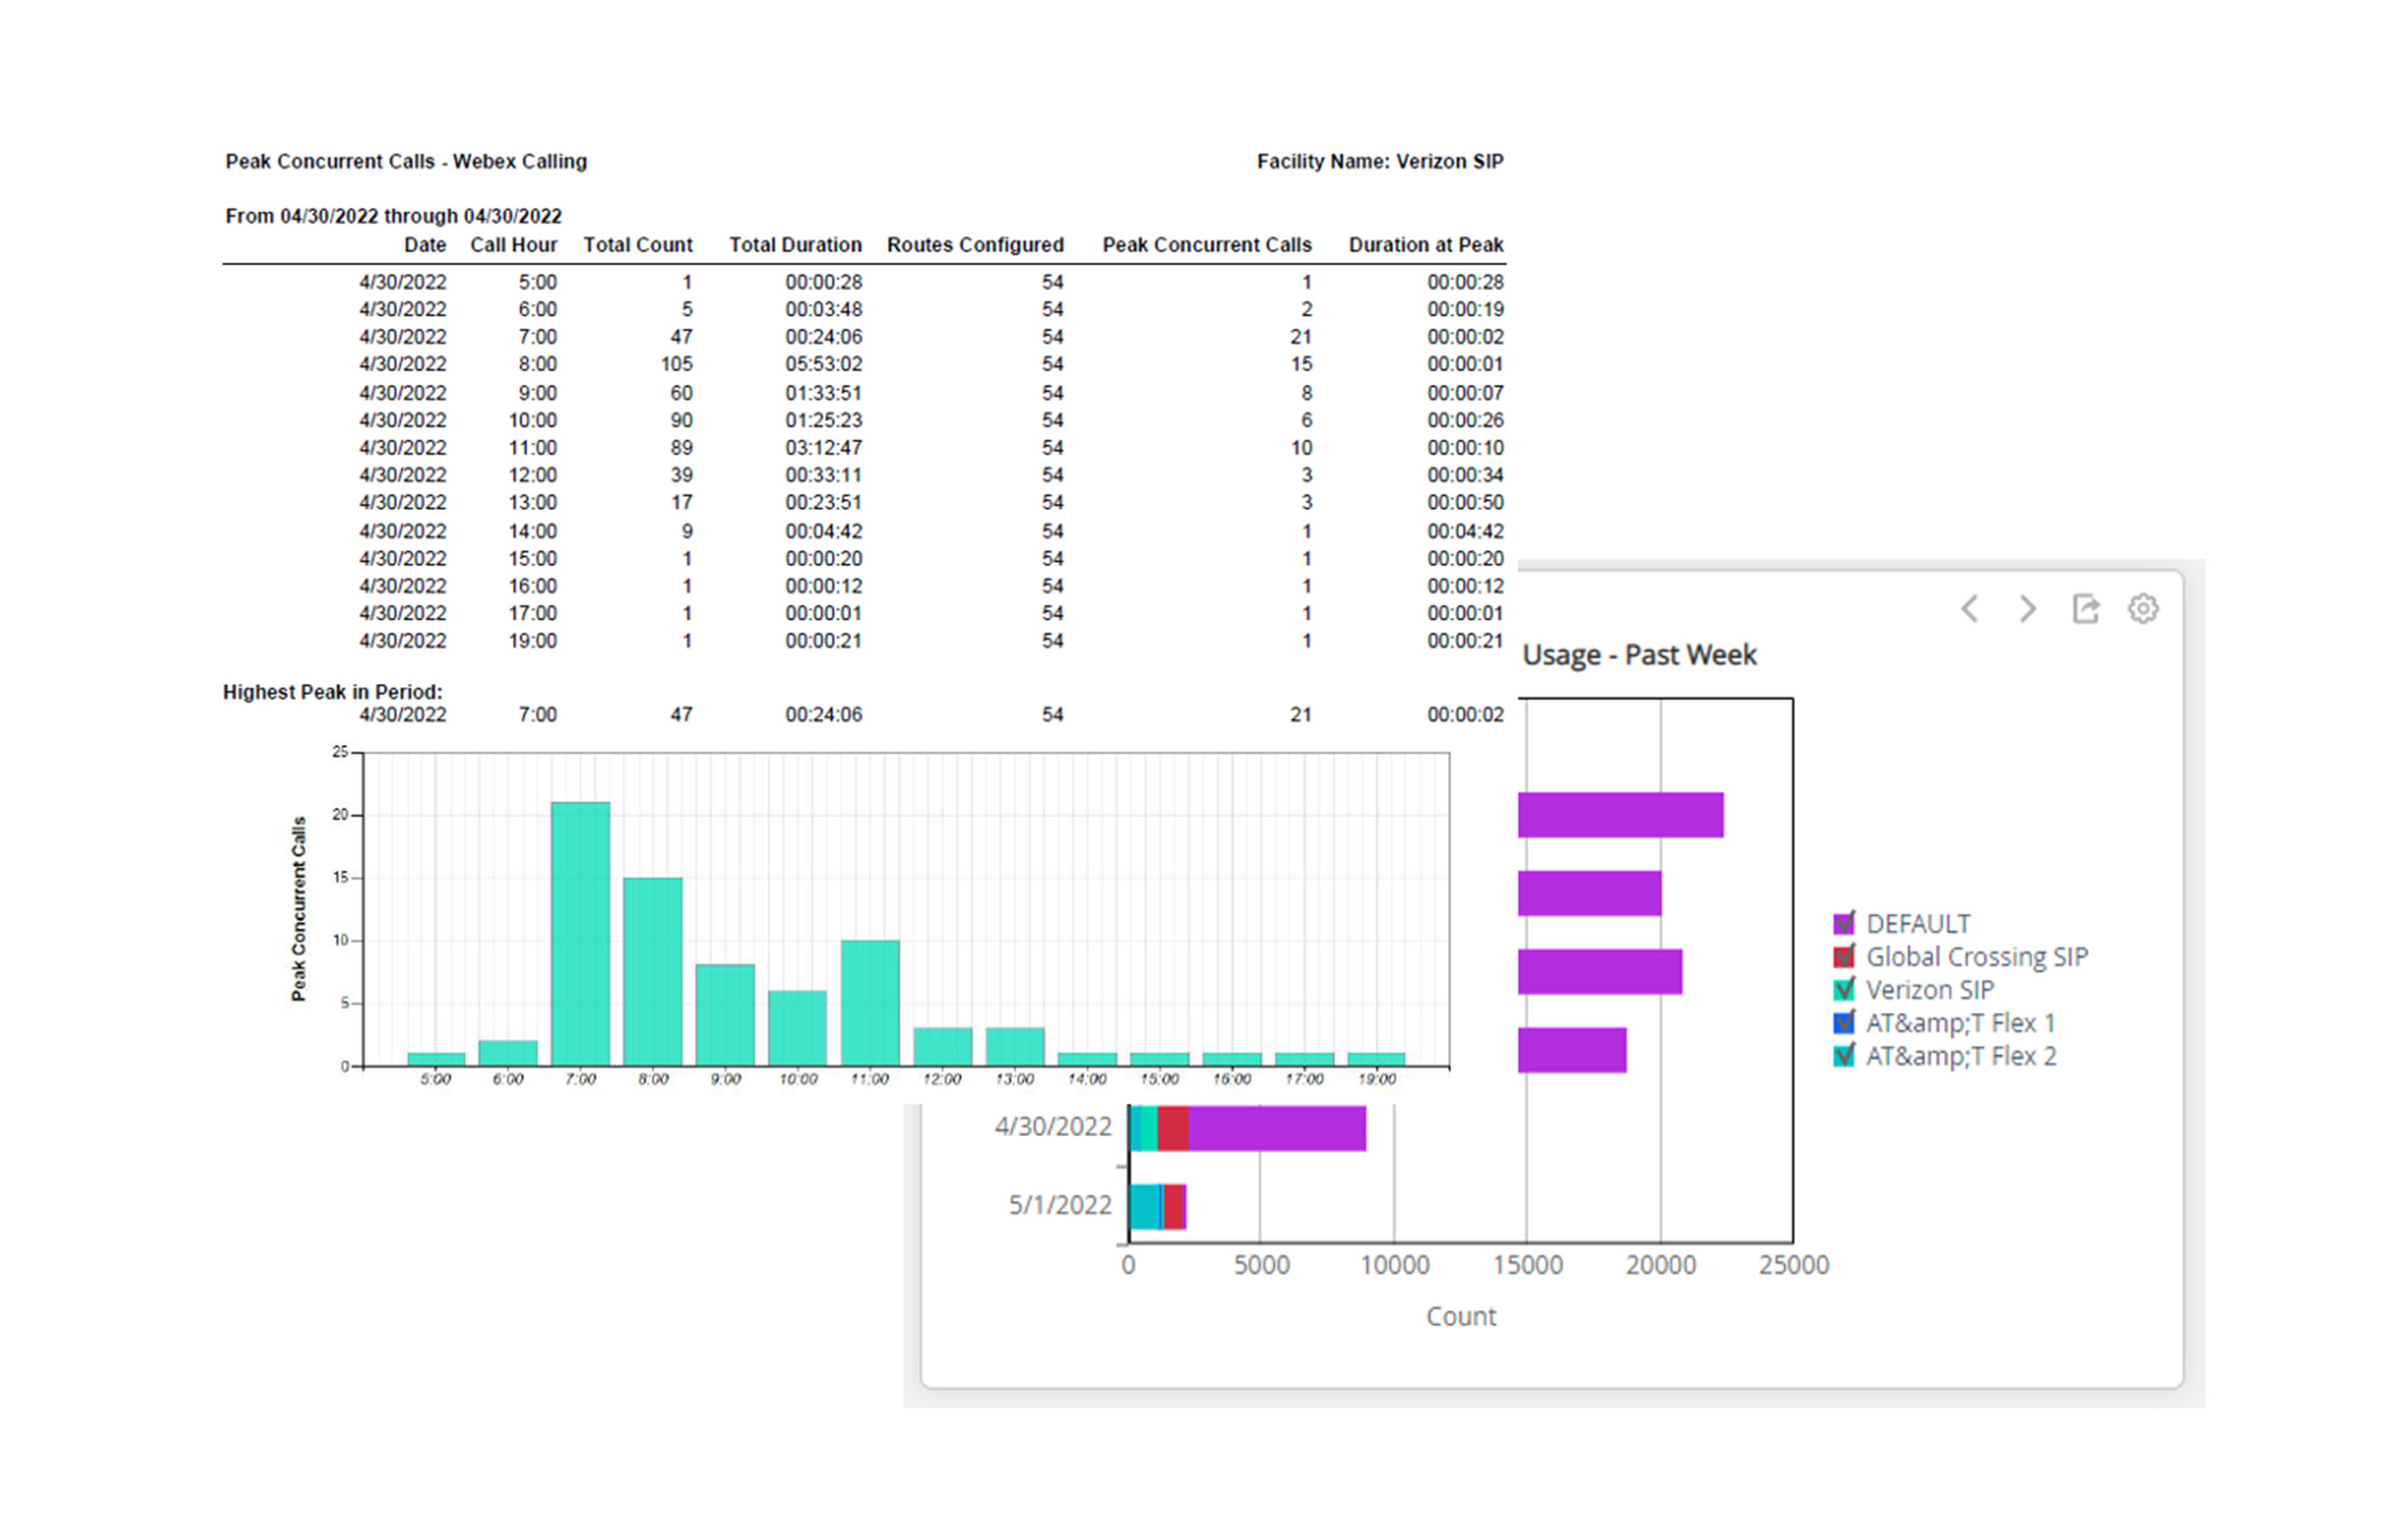
Task: Click the topmost purple usage bar
Action: point(1620,814)
